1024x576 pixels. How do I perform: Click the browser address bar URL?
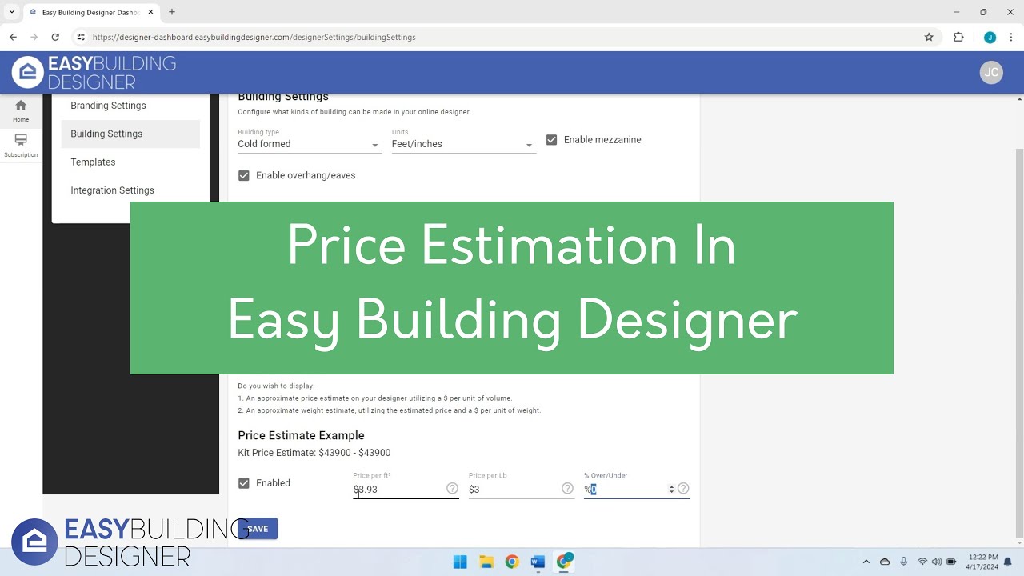click(x=254, y=37)
